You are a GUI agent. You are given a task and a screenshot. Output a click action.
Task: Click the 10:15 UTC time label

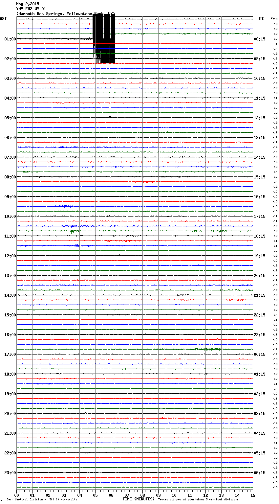[x=260, y=79]
